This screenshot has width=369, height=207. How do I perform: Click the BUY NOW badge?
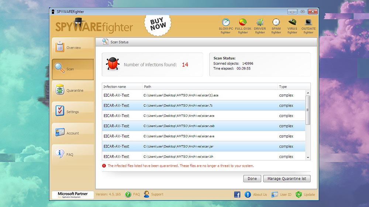click(158, 24)
